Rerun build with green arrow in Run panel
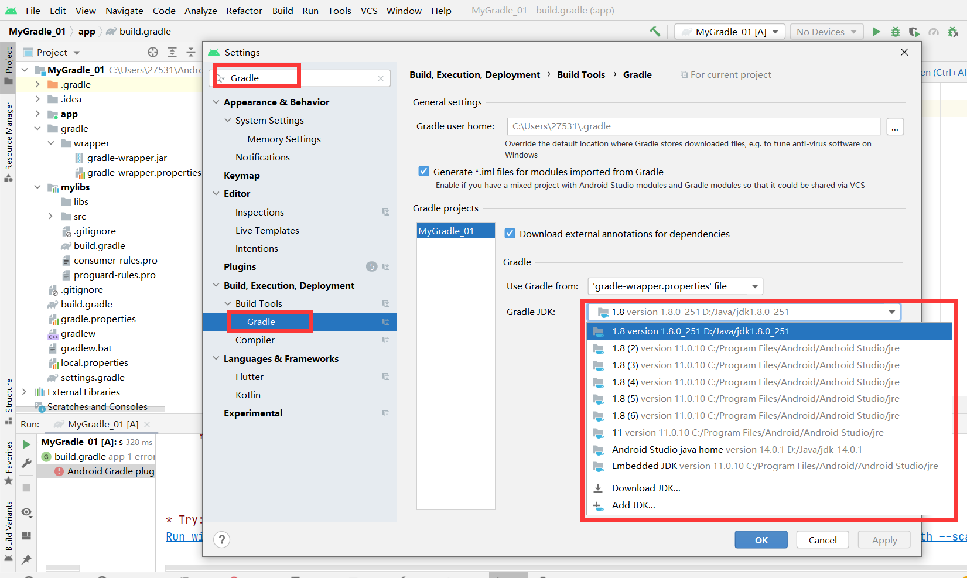The height and width of the screenshot is (578, 967). coord(26,444)
